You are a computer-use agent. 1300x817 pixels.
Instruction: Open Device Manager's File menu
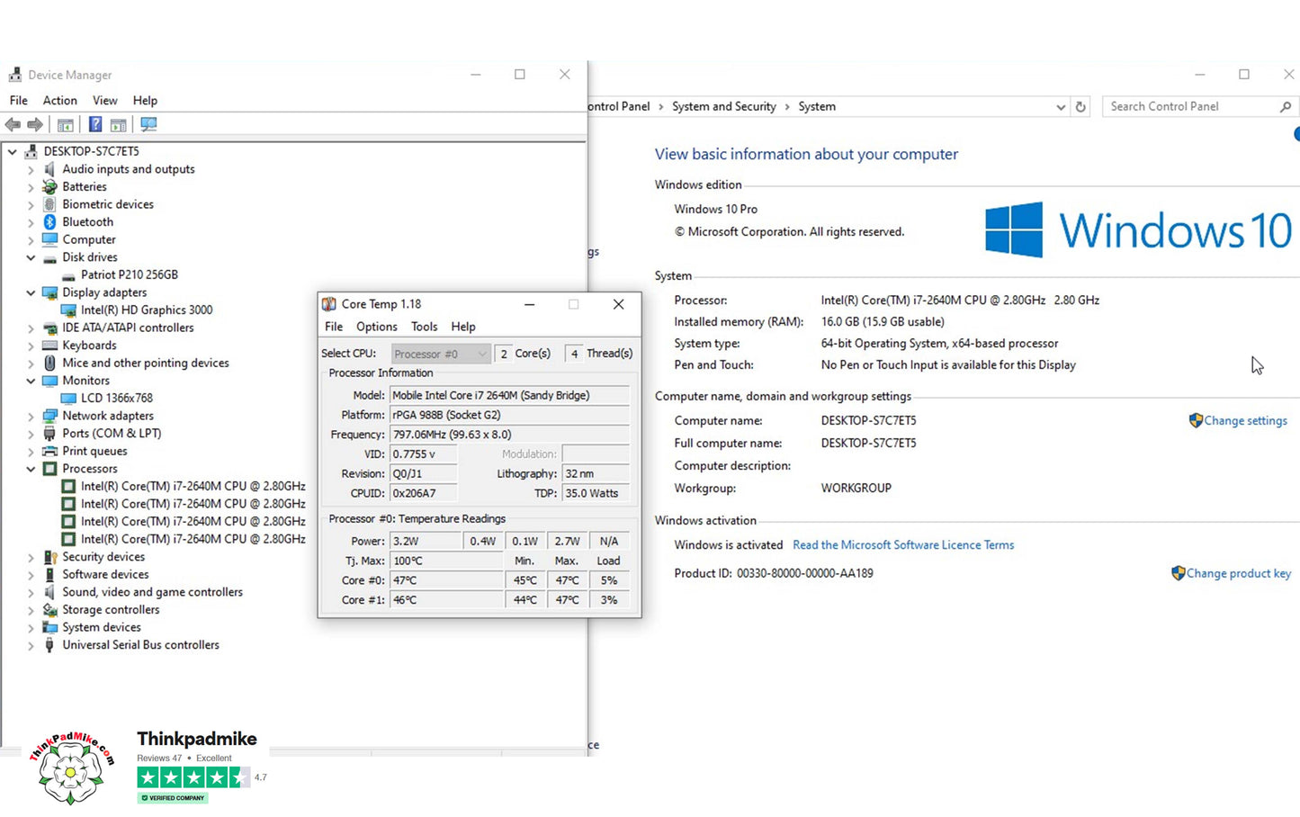coord(19,101)
